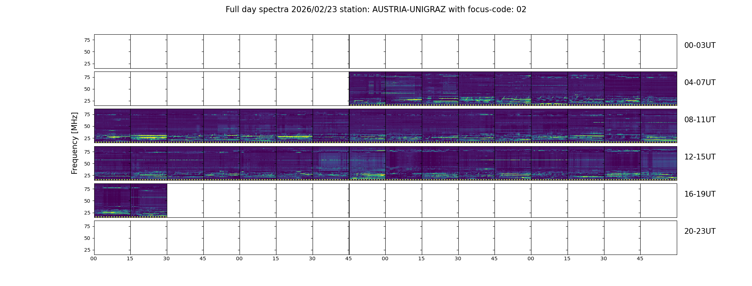Click the 25 tick label in the 00-03UT row
The width and height of the screenshot is (752, 286).
pyautogui.click(x=87, y=64)
